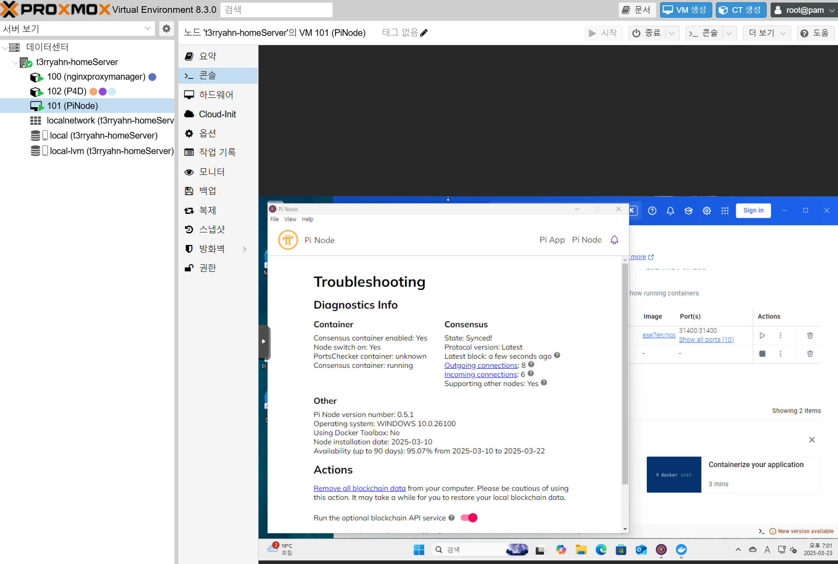
Task: Select container 100 (nginxproxymanager)
Action: pyautogui.click(x=96, y=77)
